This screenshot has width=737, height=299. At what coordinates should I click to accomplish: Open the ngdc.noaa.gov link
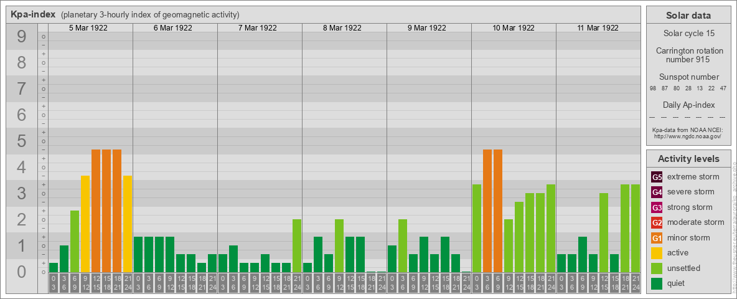688,136
